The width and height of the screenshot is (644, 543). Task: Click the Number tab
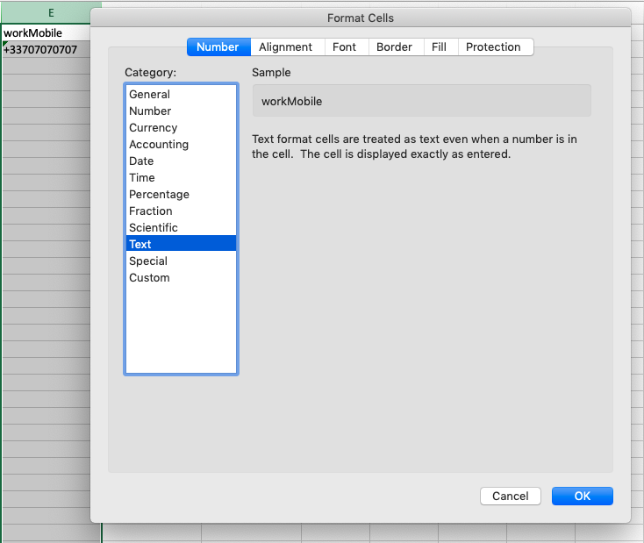pos(218,47)
